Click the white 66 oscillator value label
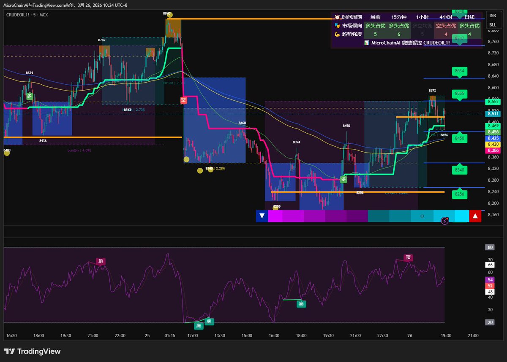 490,265
